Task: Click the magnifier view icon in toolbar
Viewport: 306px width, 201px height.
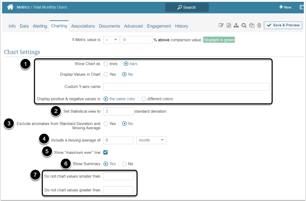Action: point(244,25)
